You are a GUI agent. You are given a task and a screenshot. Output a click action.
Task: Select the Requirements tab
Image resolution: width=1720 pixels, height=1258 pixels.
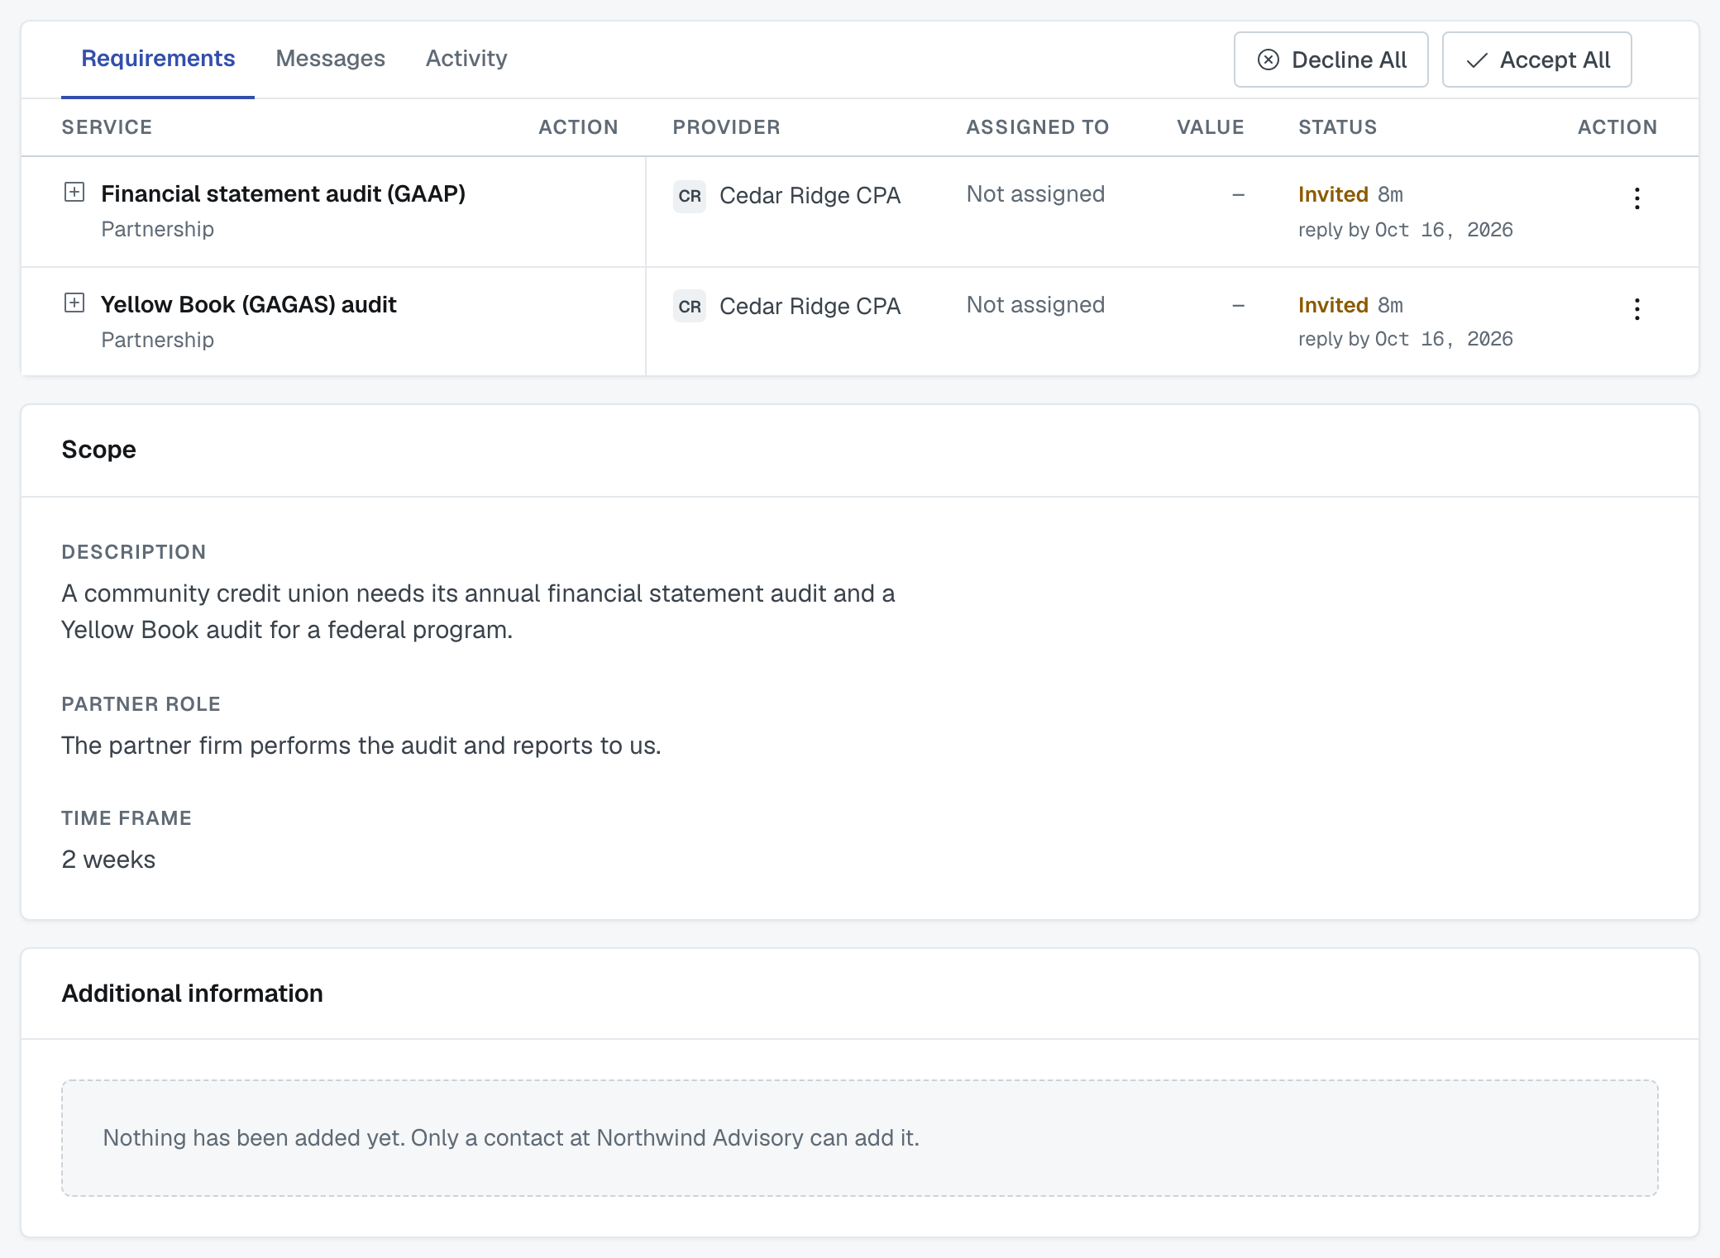coord(158,59)
